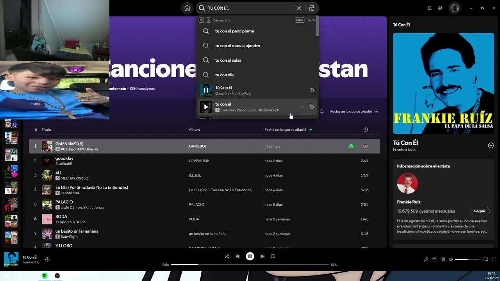The image size is (500, 281).
Task: Open the Frankie Ruiz album cover in the side panel
Action: 443,83
